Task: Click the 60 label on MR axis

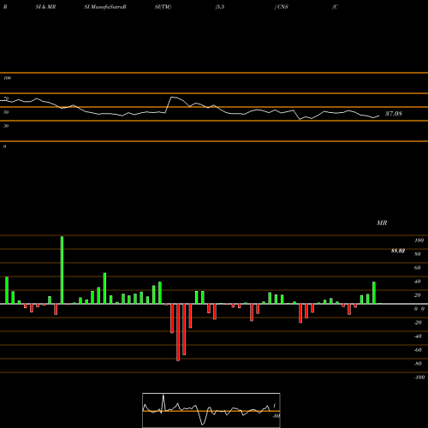Action: pyautogui.click(x=418, y=268)
